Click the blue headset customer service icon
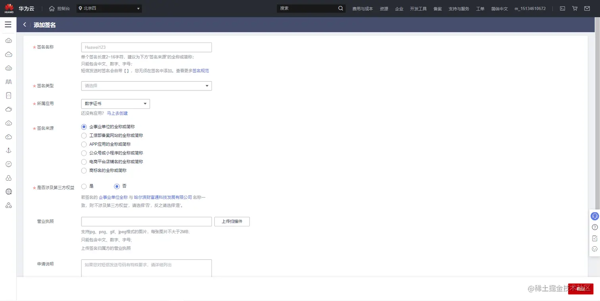Viewport: 600px width, 301px height. click(x=594, y=216)
